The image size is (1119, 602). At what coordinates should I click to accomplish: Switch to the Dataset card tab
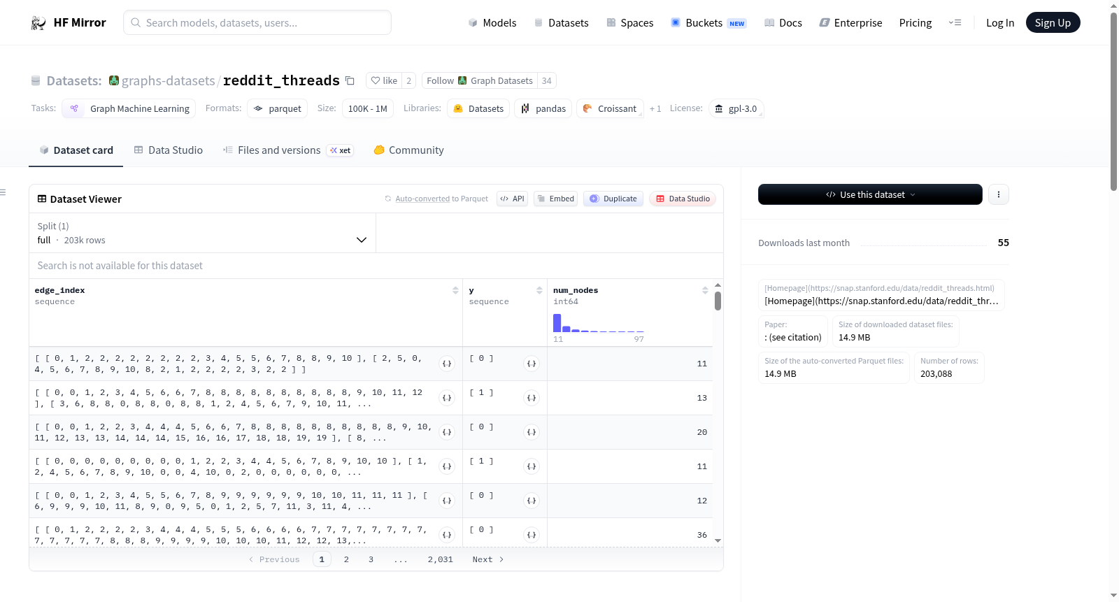[76, 150]
